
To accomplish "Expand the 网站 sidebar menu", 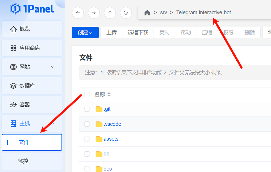I will (52, 67).
